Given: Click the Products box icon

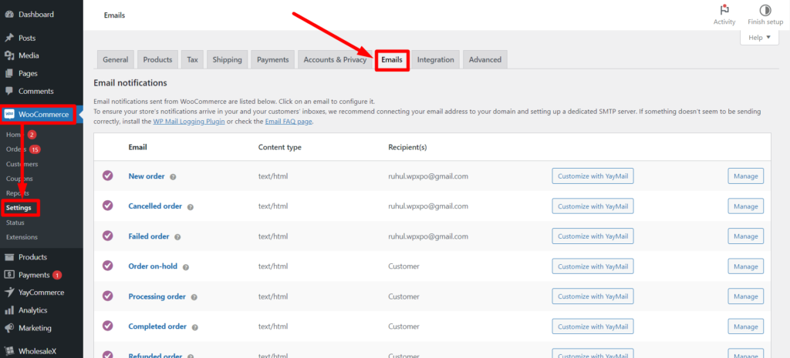Looking at the screenshot, I should (x=9, y=257).
